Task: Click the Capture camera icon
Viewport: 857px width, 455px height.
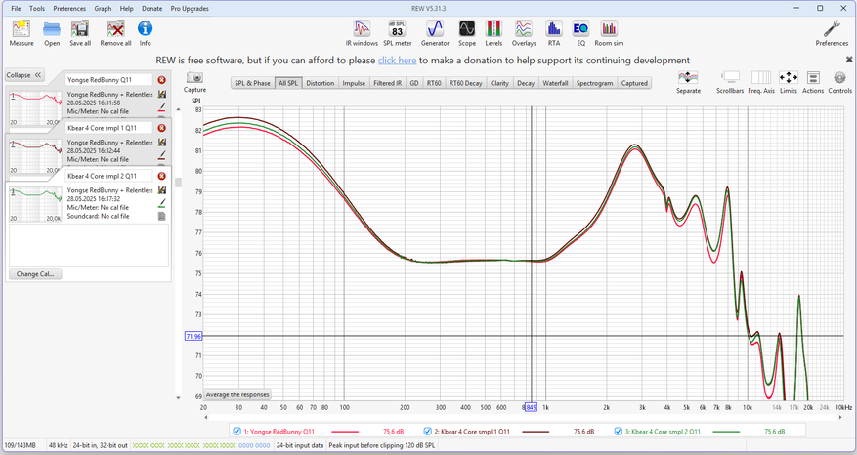Action: pyautogui.click(x=194, y=80)
